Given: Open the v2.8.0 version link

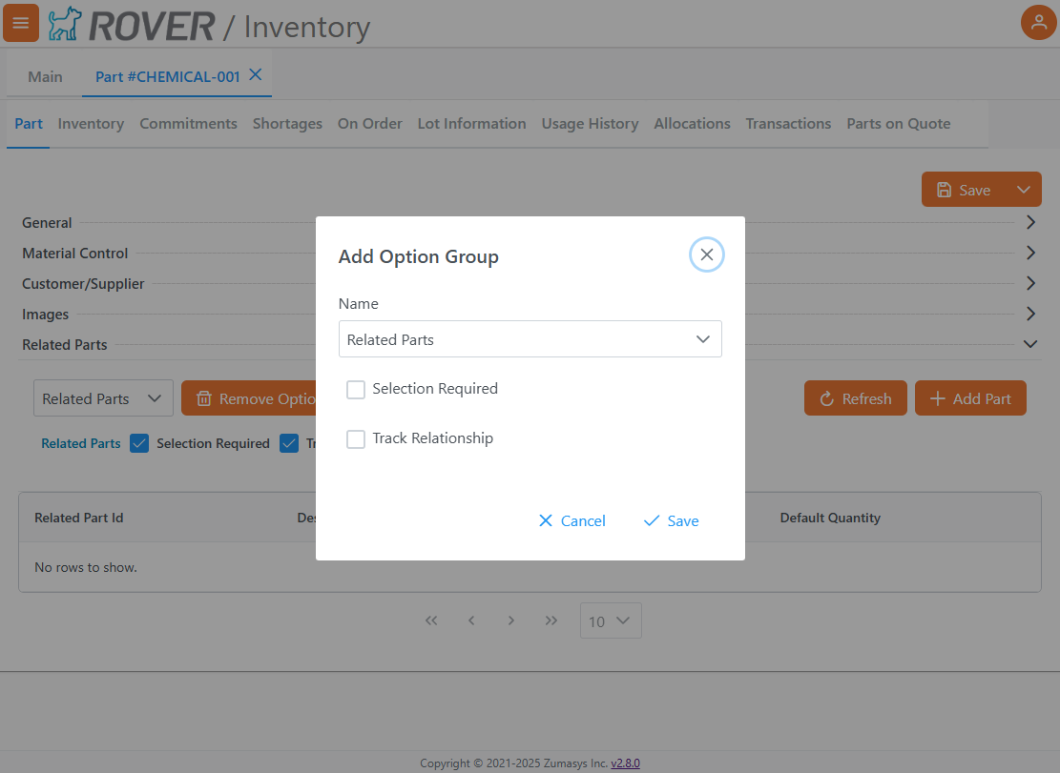Looking at the screenshot, I should click(x=625, y=763).
